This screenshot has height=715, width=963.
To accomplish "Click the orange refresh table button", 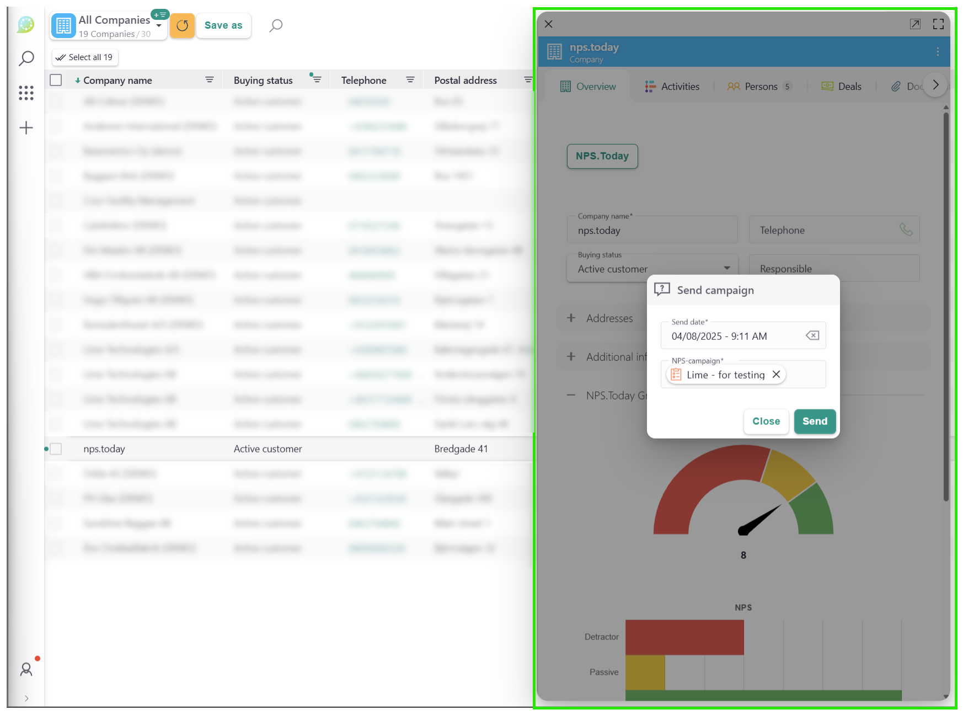I will [x=182, y=25].
